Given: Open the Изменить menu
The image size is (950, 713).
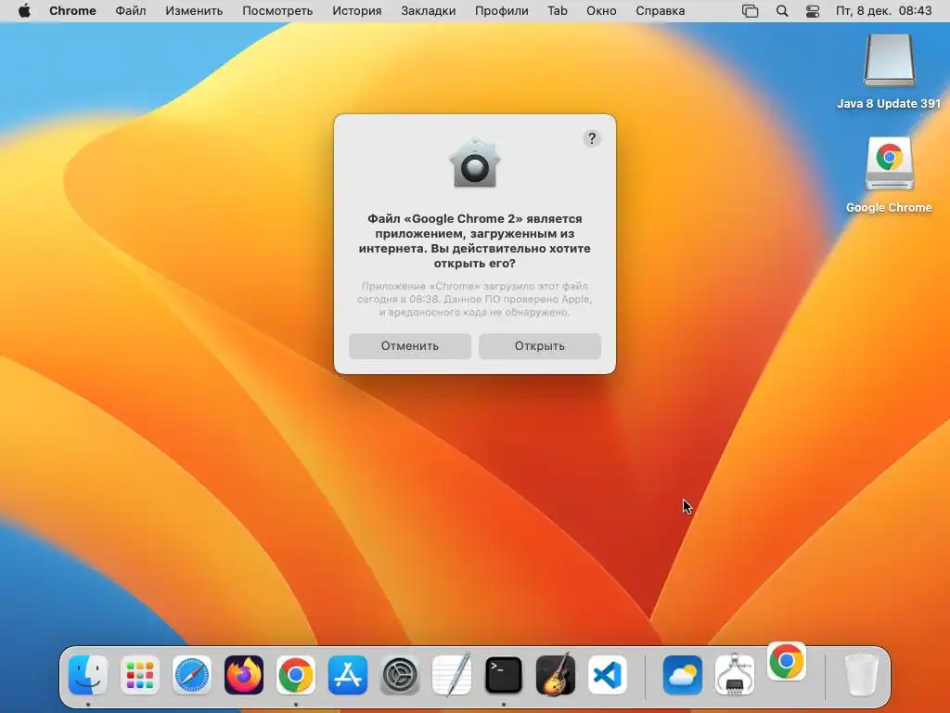Looking at the screenshot, I should click(194, 11).
